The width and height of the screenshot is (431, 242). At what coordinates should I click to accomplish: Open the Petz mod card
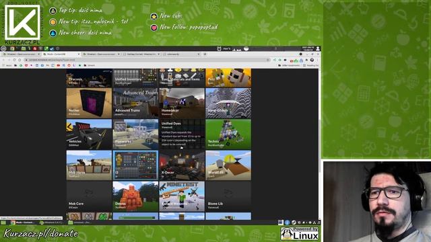pyautogui.click(x=228, y=78)
